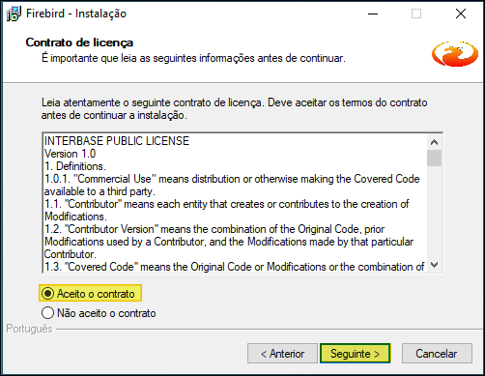Select "Não aceito o contrato" option
485x376 pixels.
(x=47, y=313)
